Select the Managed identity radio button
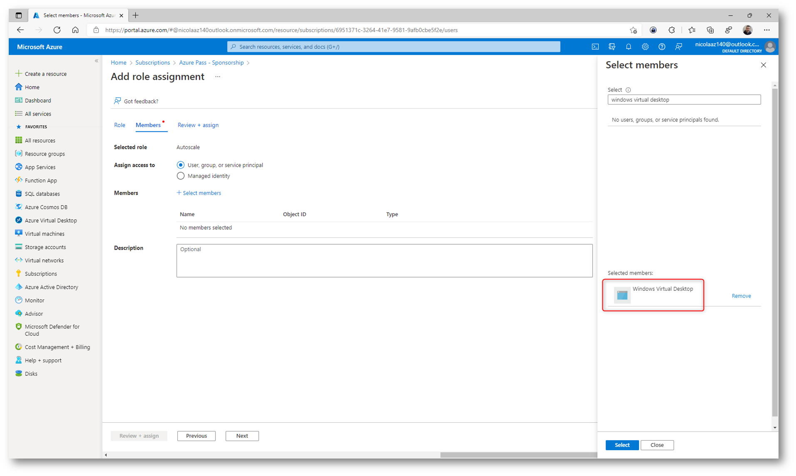 pos(180,176)
